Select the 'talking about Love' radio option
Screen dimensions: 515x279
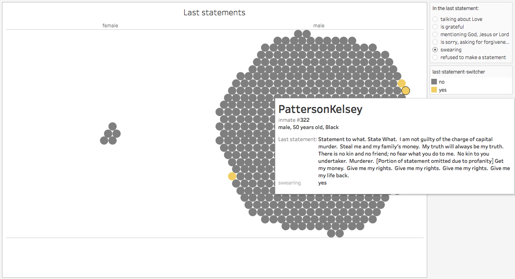click(x=435, y=19)
